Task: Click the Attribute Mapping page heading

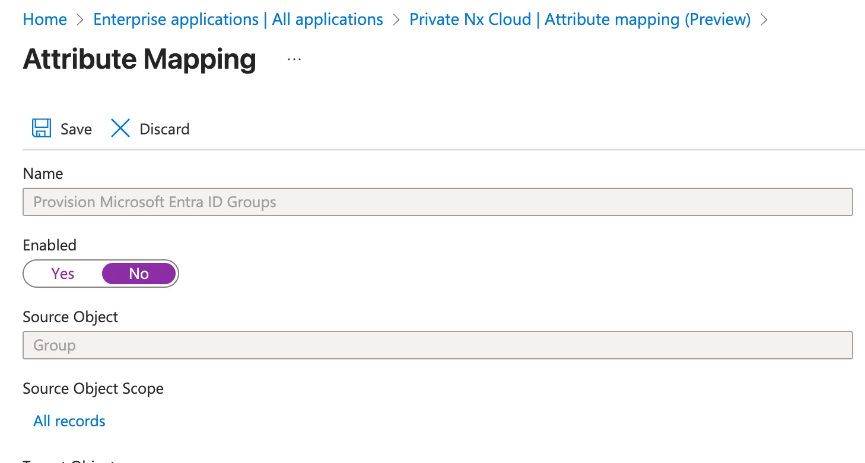Action: tap(139, 59)
